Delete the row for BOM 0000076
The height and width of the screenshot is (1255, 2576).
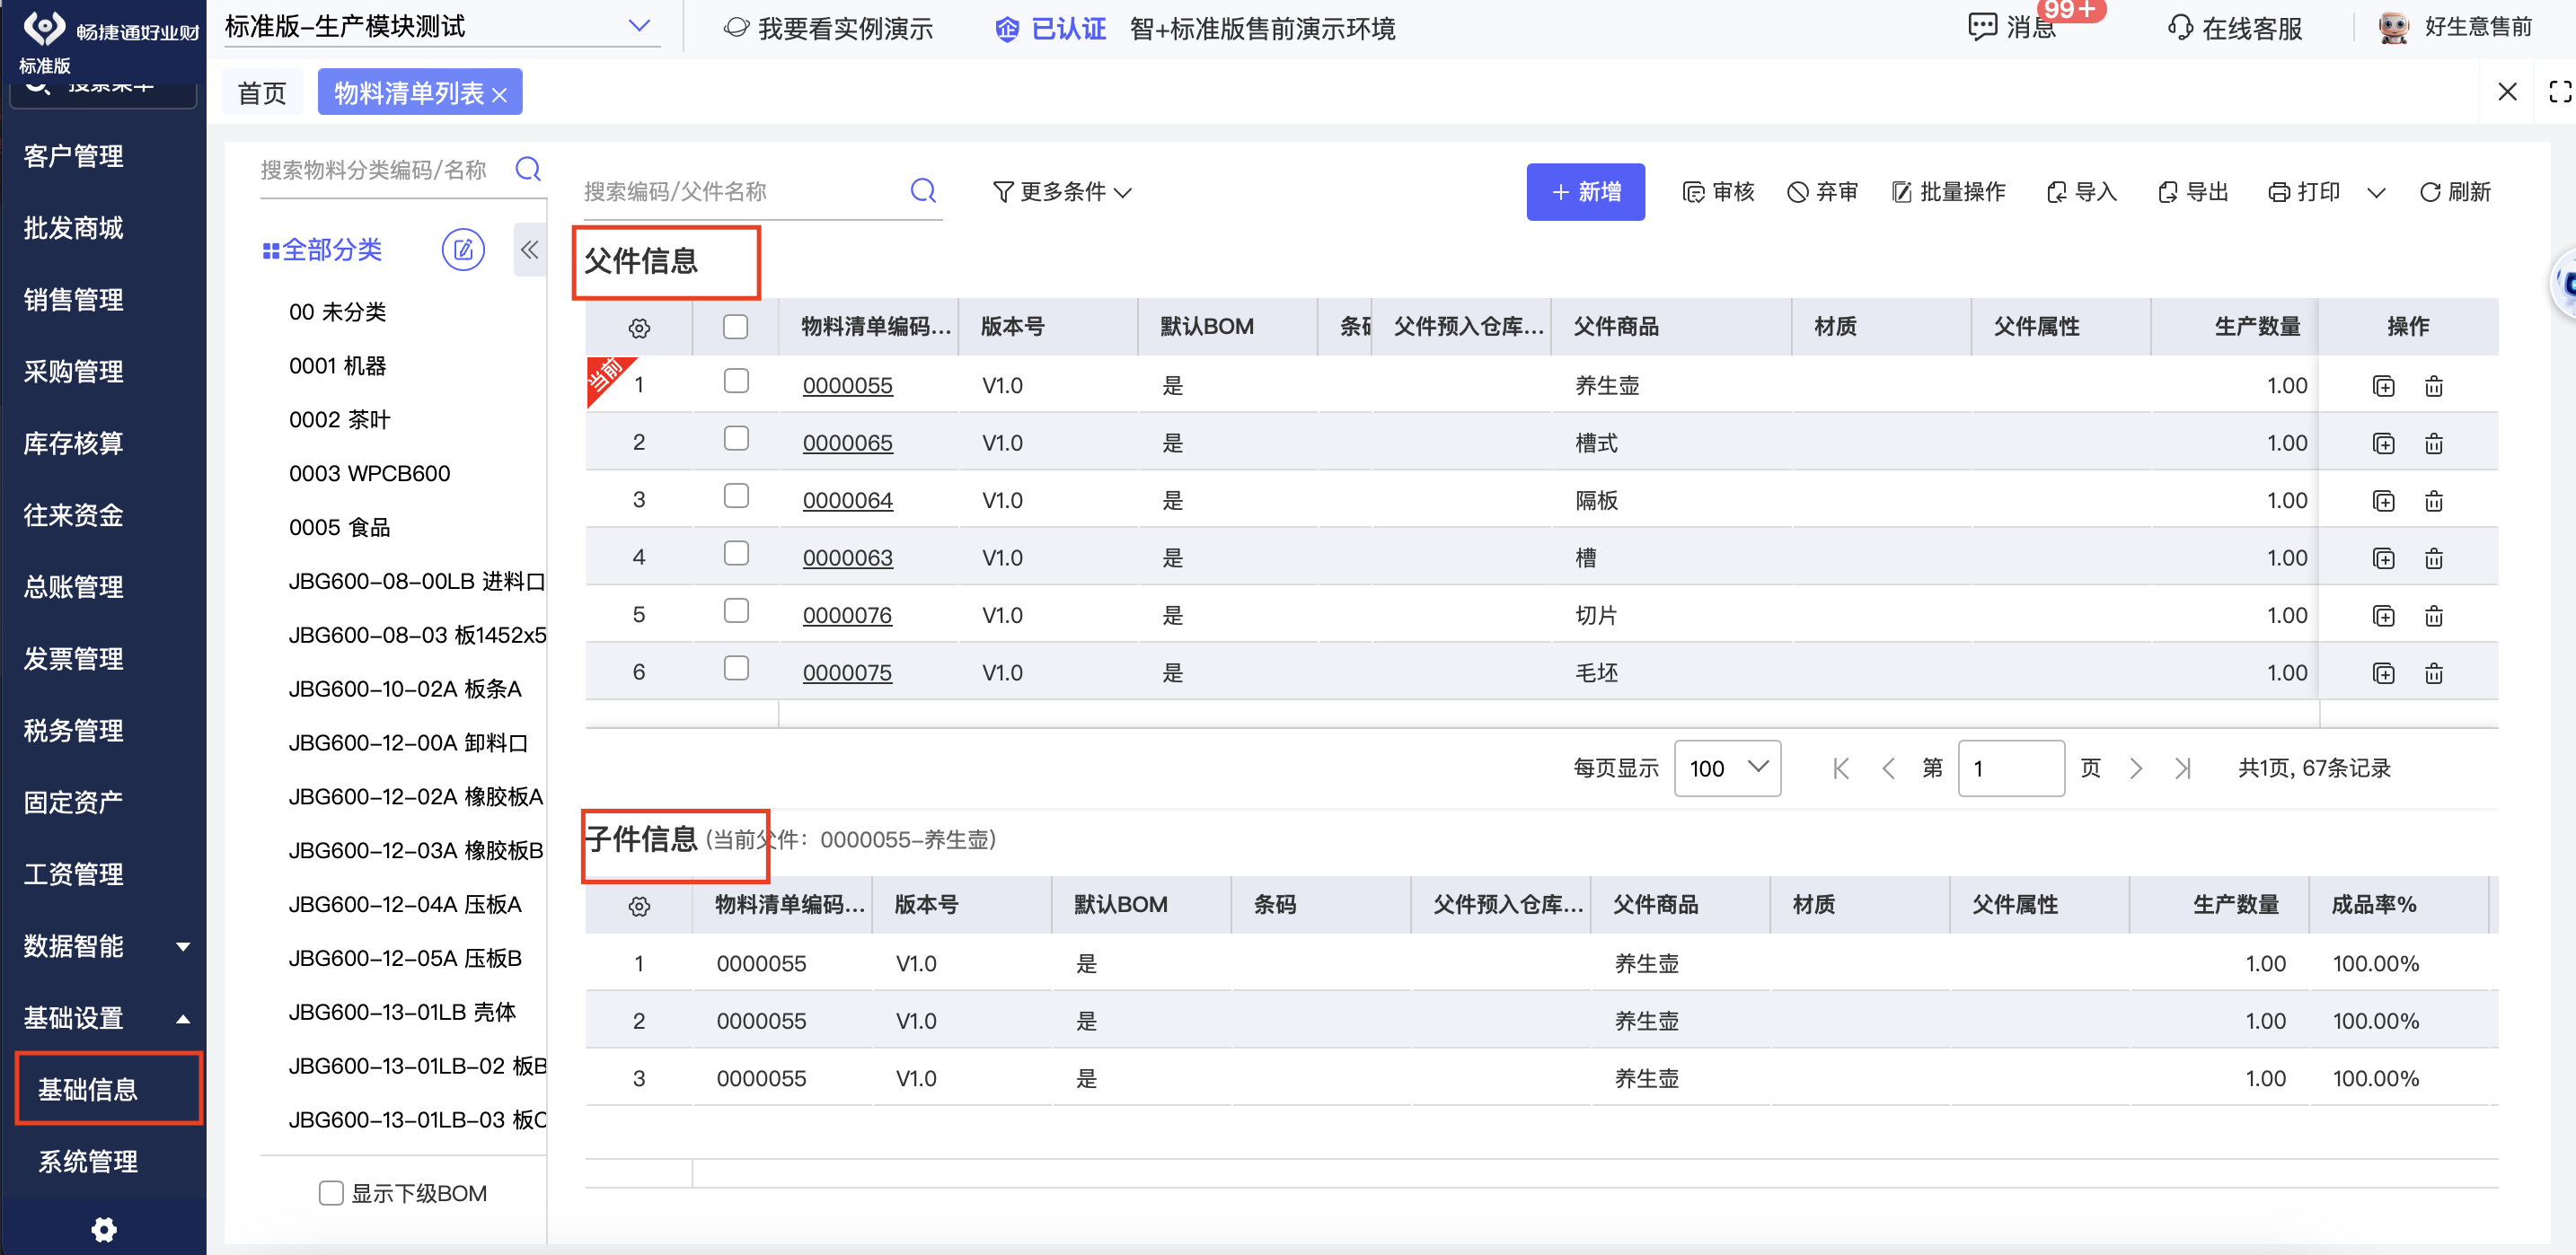point(2433,616)
